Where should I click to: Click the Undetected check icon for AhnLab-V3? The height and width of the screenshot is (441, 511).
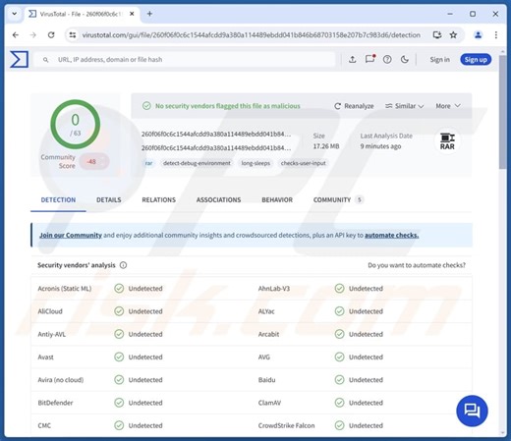click(339, 289)
